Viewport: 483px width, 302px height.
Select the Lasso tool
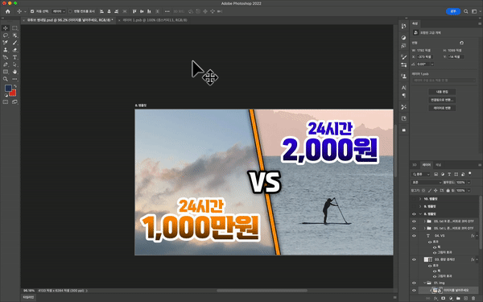tap(6, 35)
